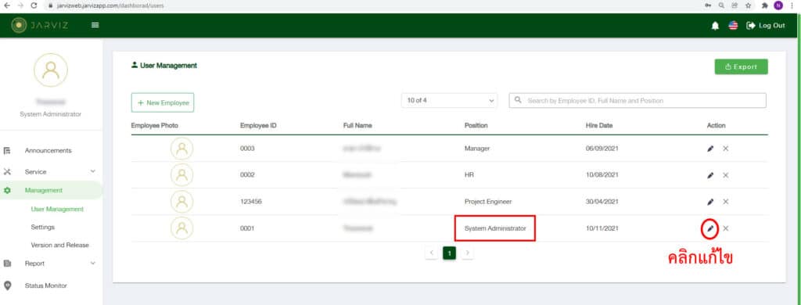Edit employee 0002 with pencil icon
The image size is (801, 305).
pos(710,175)
